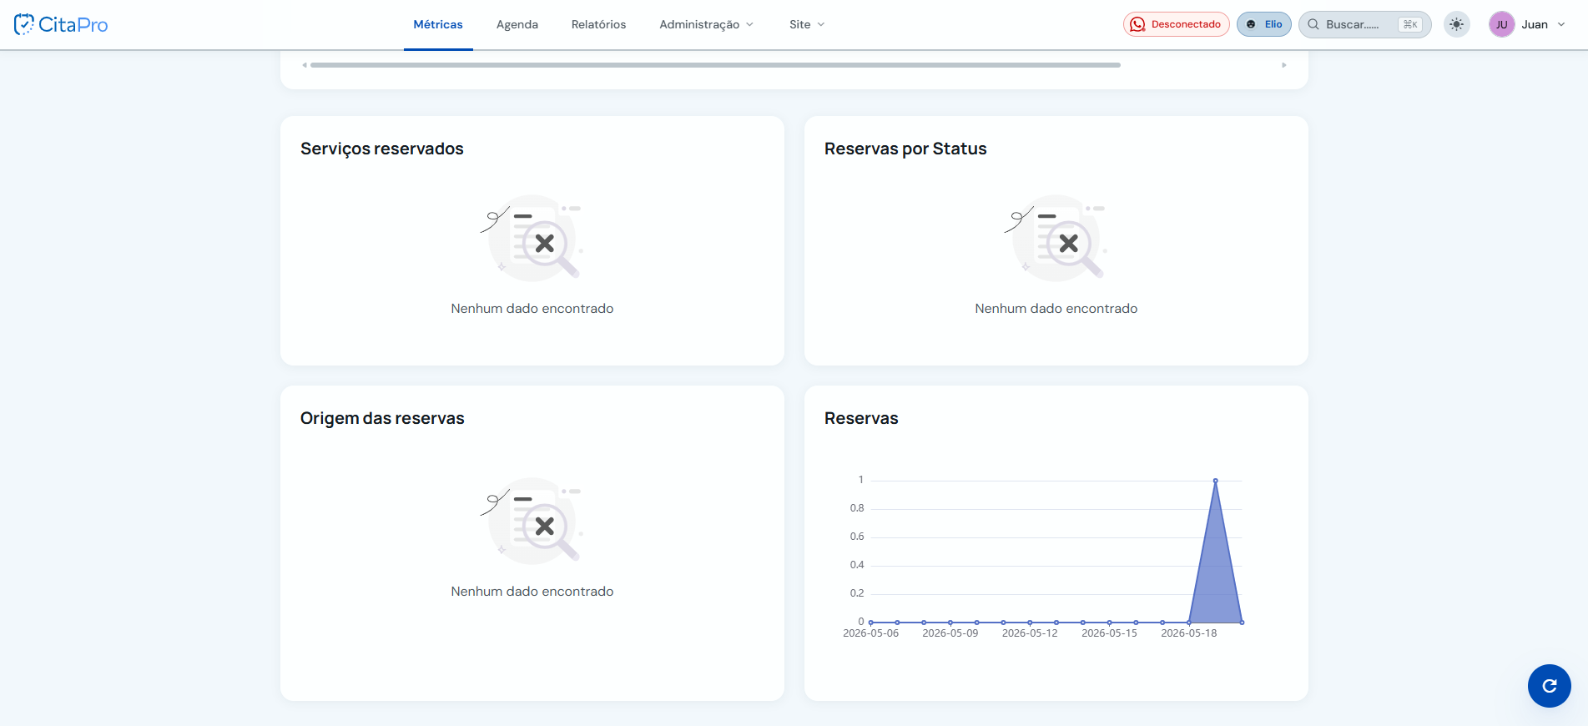Screen dimensions: 1588x726
Task: Click 'Nenhum dado encontrado' under Serviços reservados
Action: [532, 308]
